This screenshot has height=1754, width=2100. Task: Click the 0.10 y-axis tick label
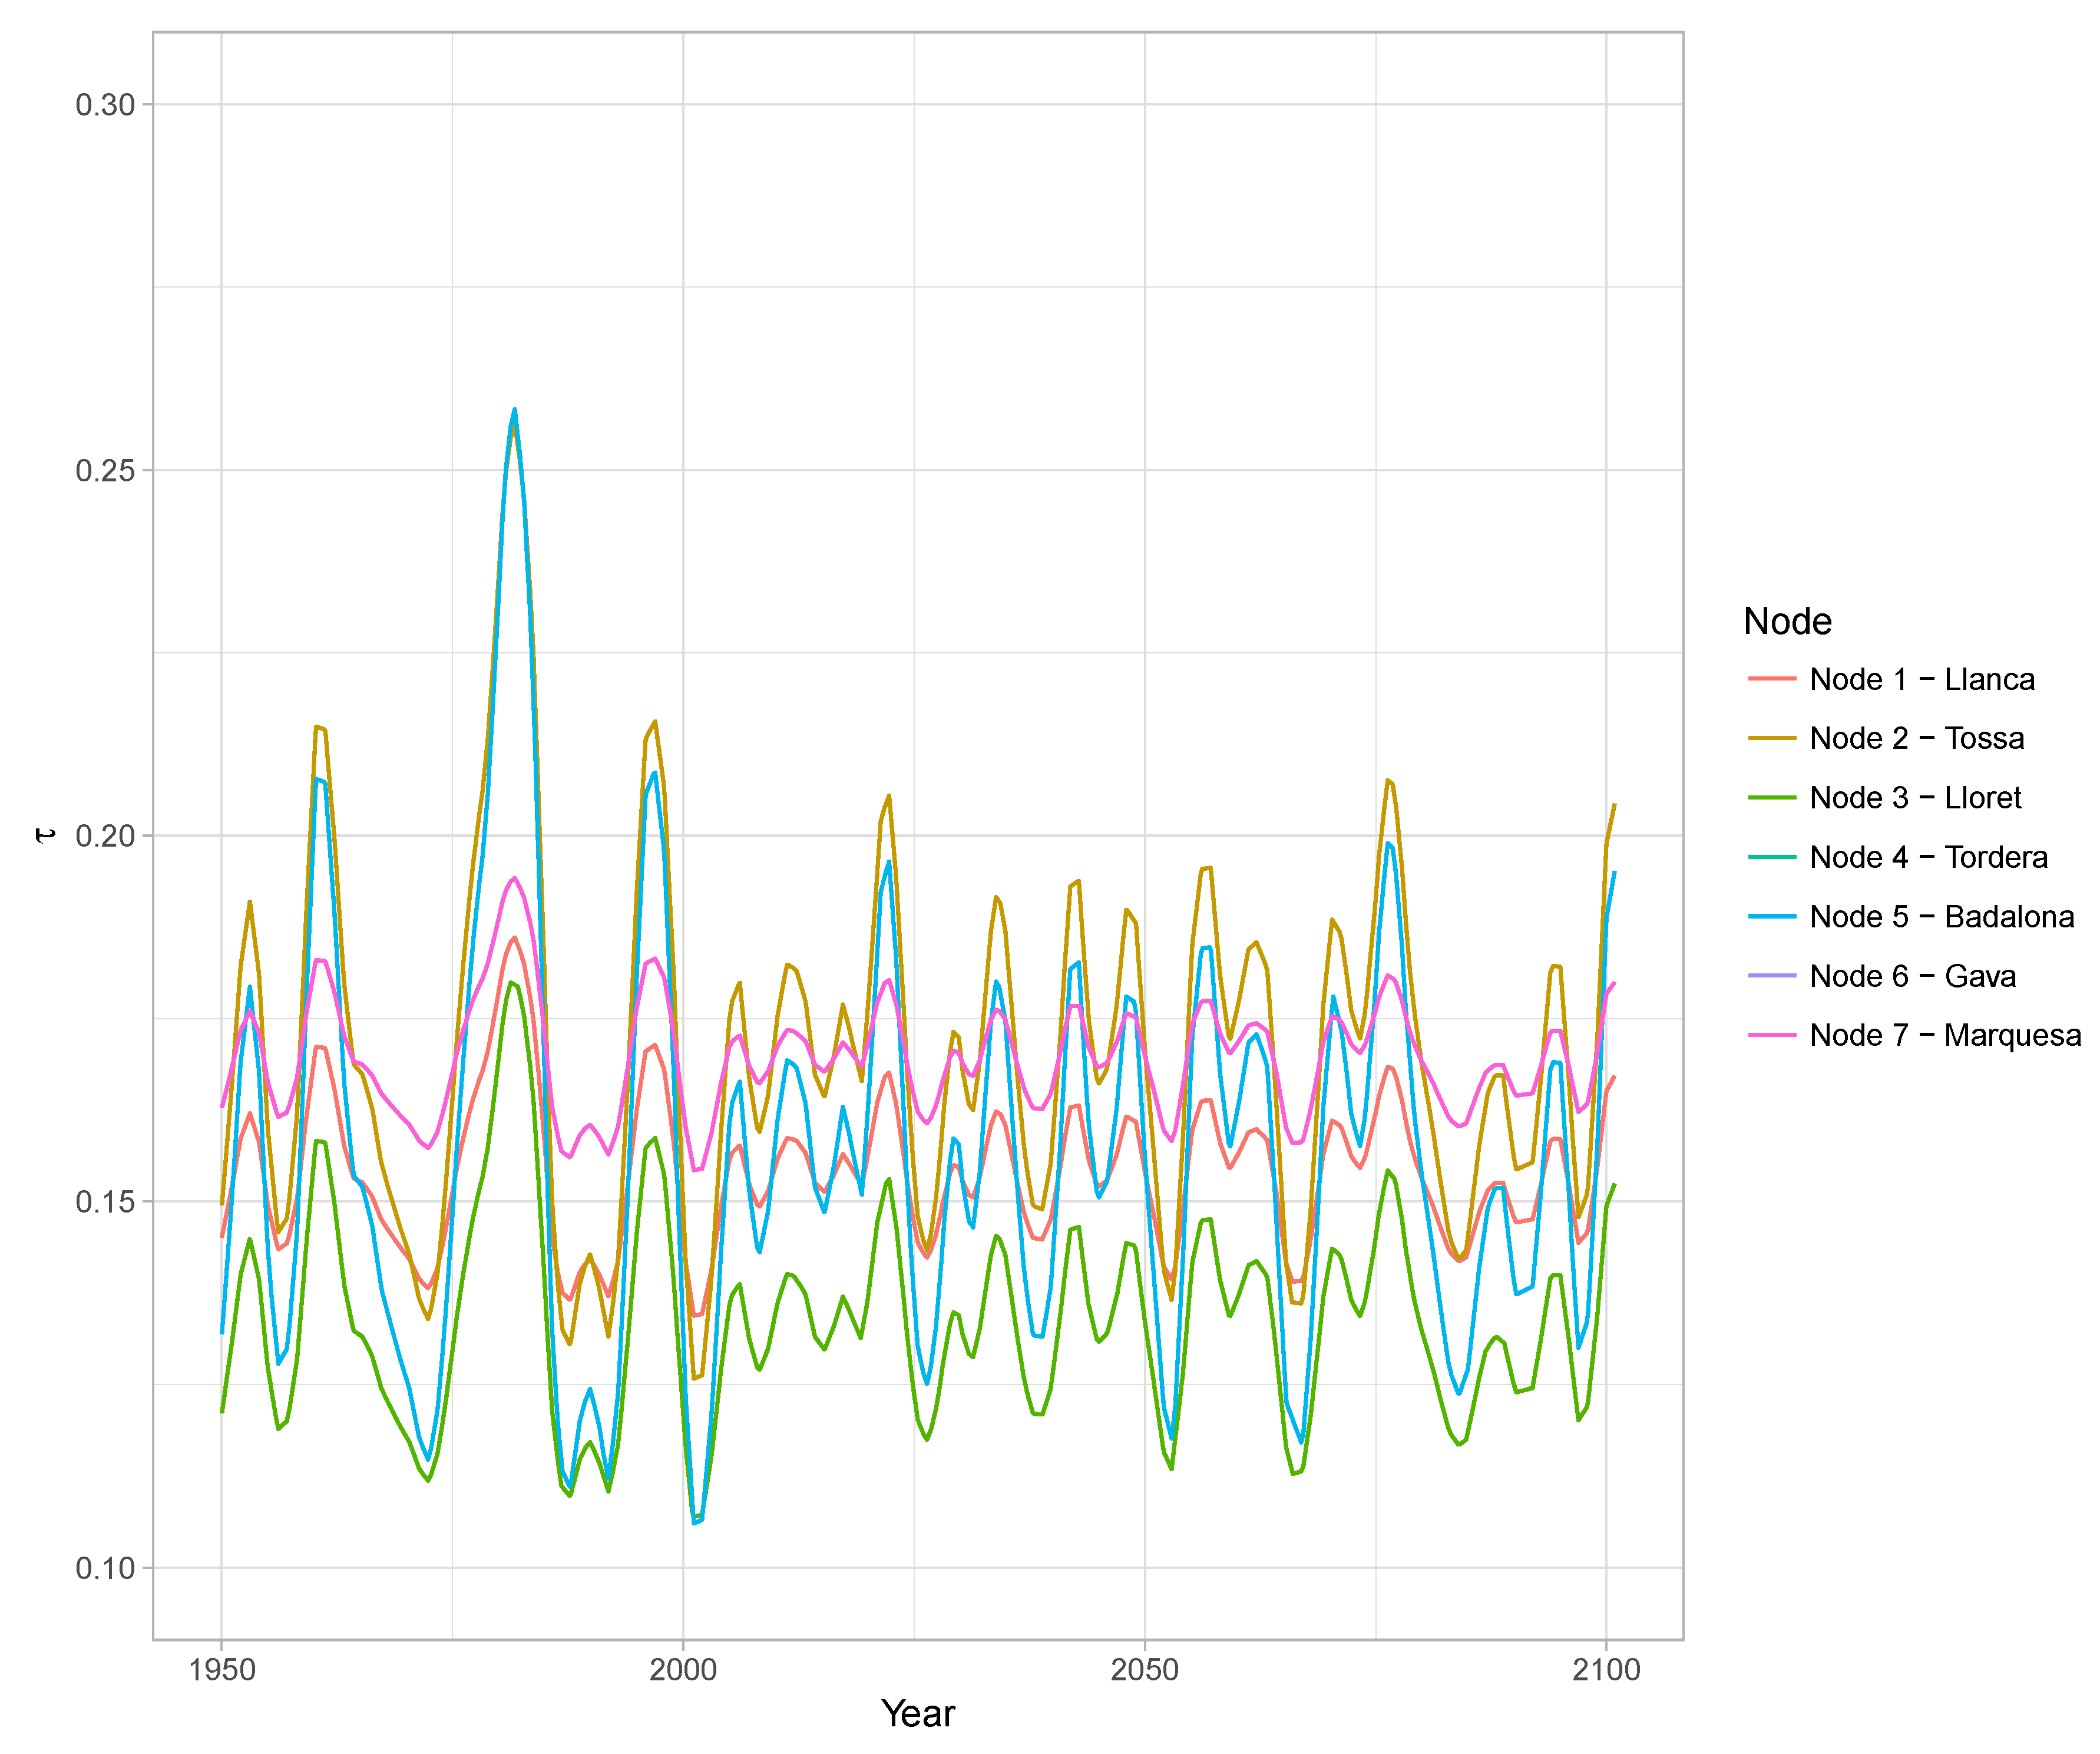click(x=105, y=1567)
